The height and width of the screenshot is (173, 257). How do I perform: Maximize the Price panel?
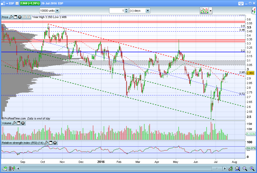pyautogui.click(x=16, y=17)
